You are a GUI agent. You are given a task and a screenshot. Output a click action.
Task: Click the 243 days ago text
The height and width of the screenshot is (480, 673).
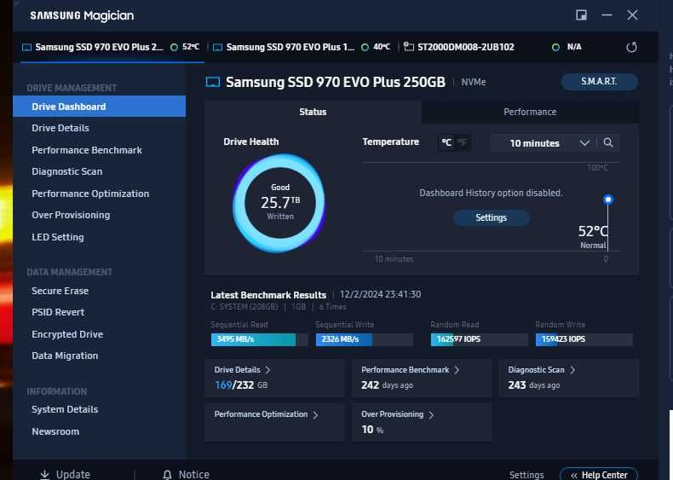534,385
